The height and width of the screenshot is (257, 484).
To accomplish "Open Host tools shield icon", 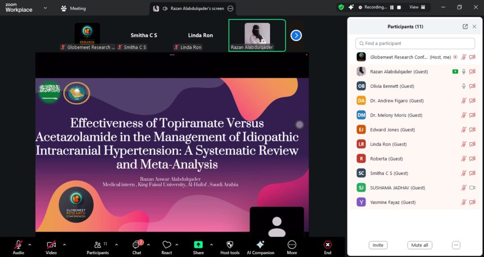I will click(230, 245).
